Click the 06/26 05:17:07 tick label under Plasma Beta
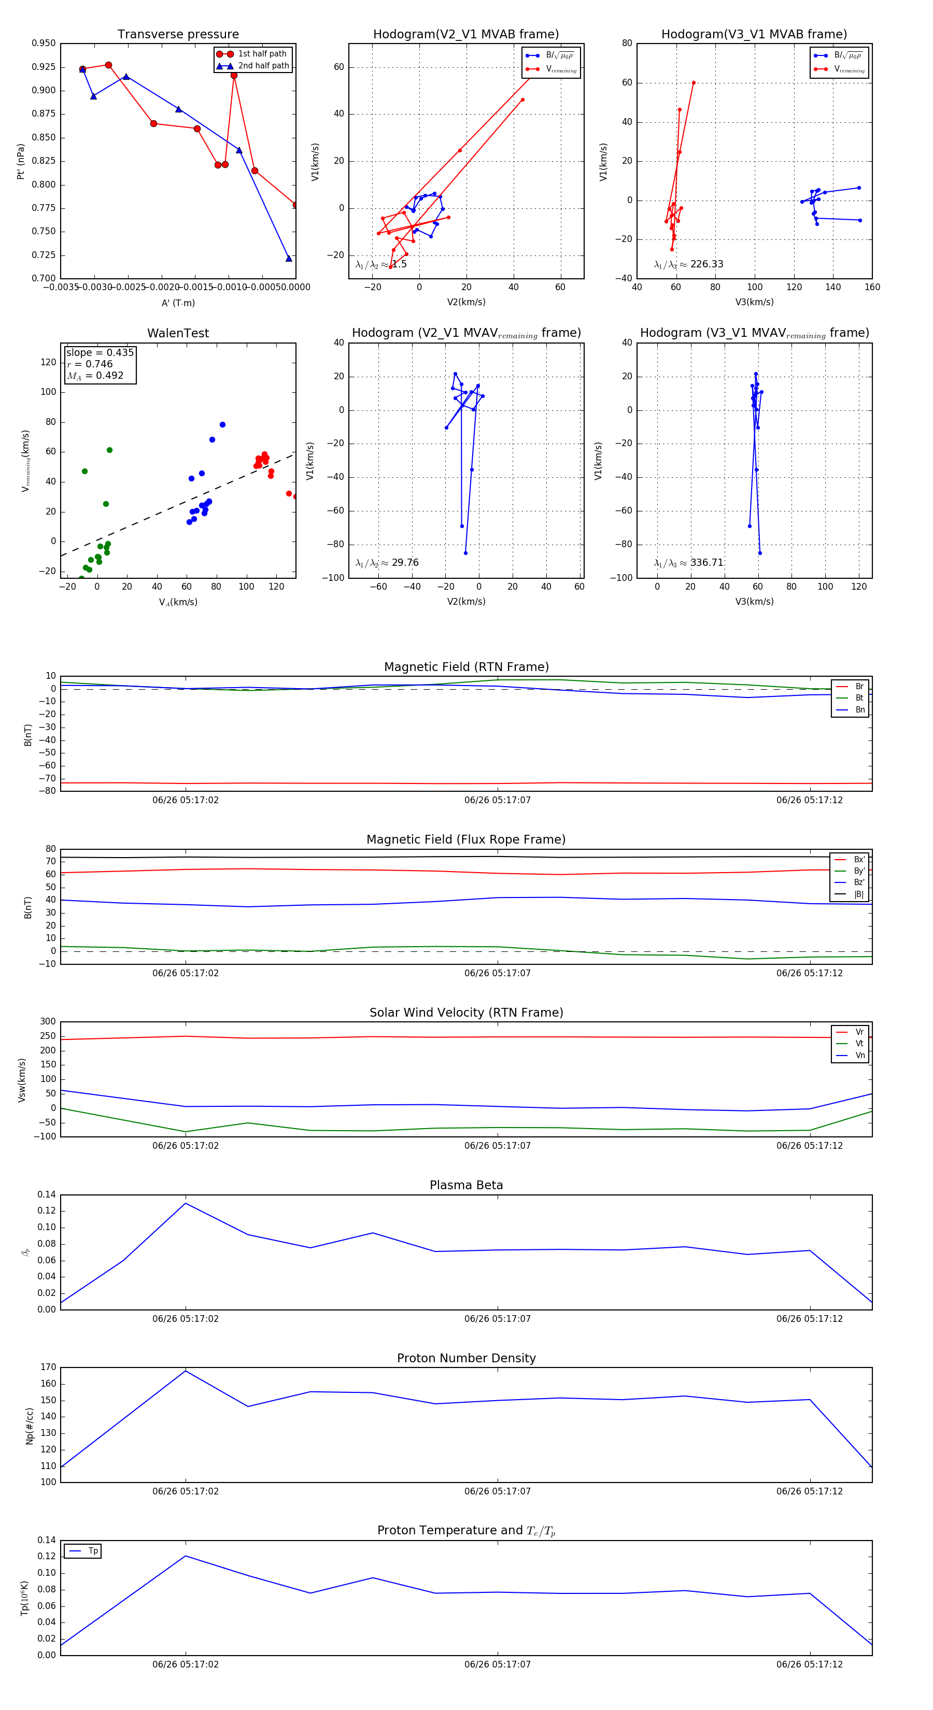This screenshot has height=1710, width=933. pos(498,1318)
